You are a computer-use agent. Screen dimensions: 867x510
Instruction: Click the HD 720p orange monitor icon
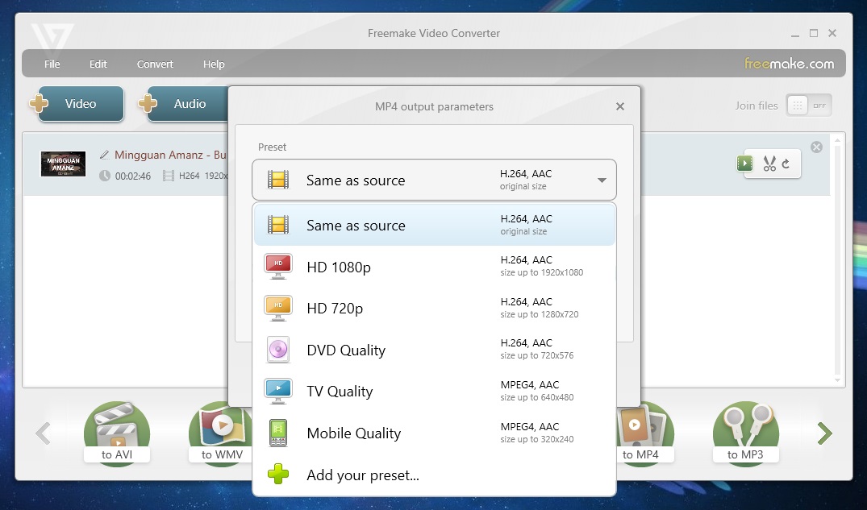[278, 308]
